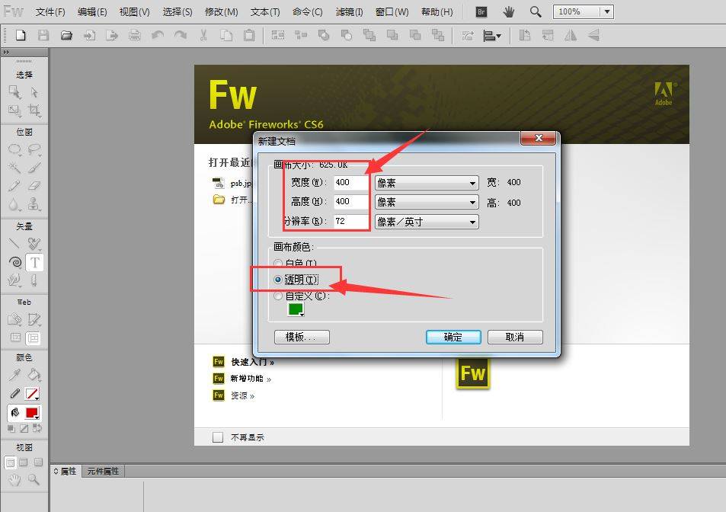The height and width of the screenshot is (512, 726).
Task: Switch to the 元件属性 tab
Action: pyautogui.click(x=103, y=472)
